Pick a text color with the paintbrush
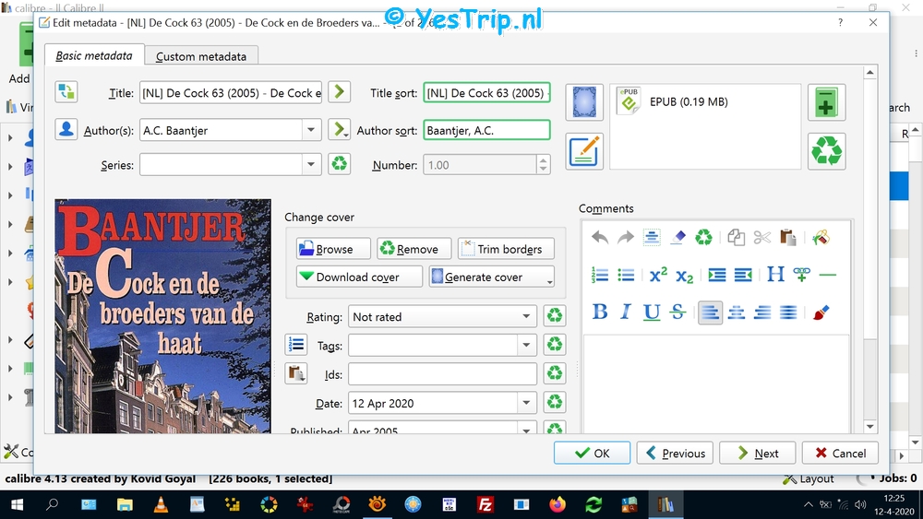The width and height of the screenshot is (923, 519). [x=821, y=313]
